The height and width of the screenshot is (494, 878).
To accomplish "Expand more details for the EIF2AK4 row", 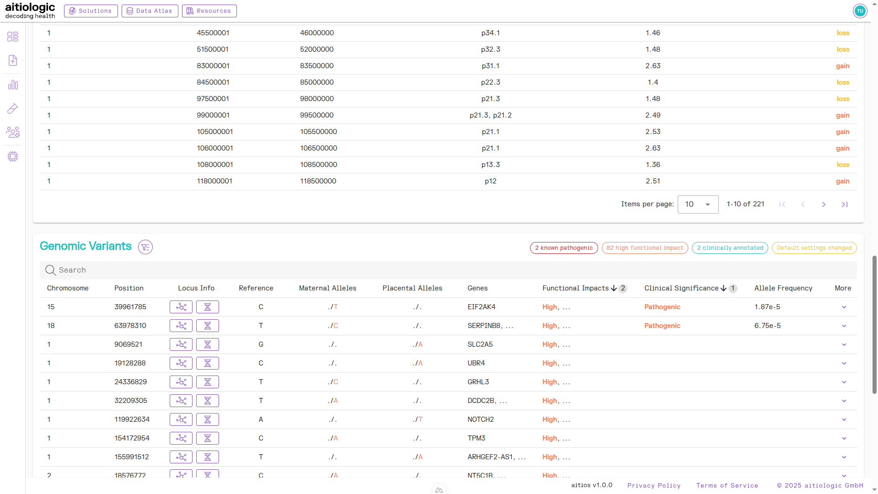I will tap(844, 307).
